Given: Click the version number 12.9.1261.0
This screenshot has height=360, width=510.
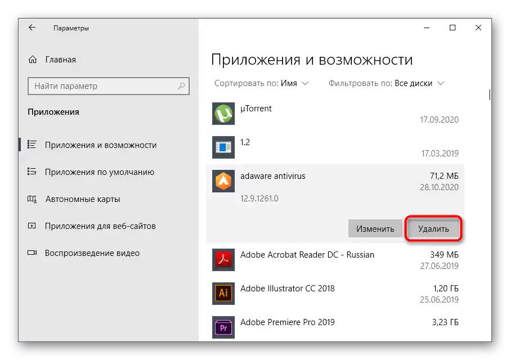Looking at the screenshot, I should (x=260, y=198).
